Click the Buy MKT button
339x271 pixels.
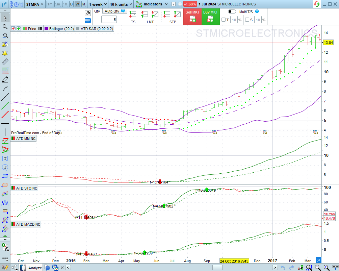210,17
